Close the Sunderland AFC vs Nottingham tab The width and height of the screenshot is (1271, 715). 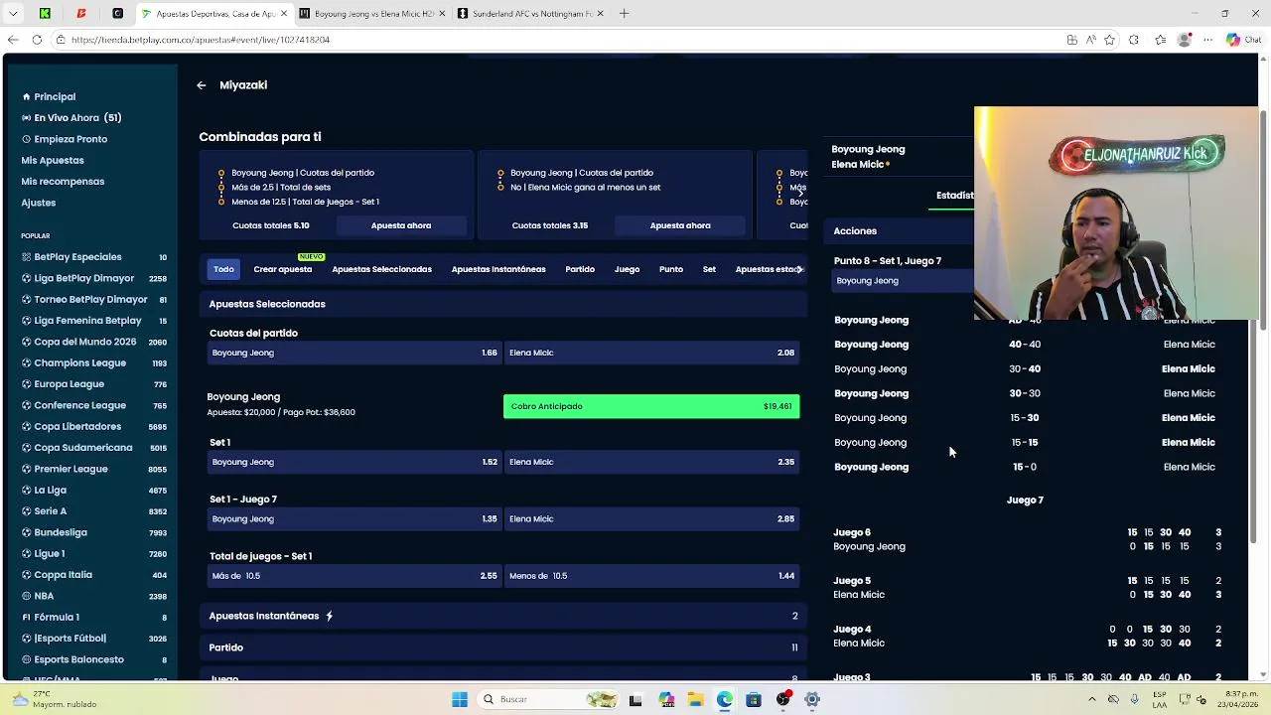click(601, 14)
